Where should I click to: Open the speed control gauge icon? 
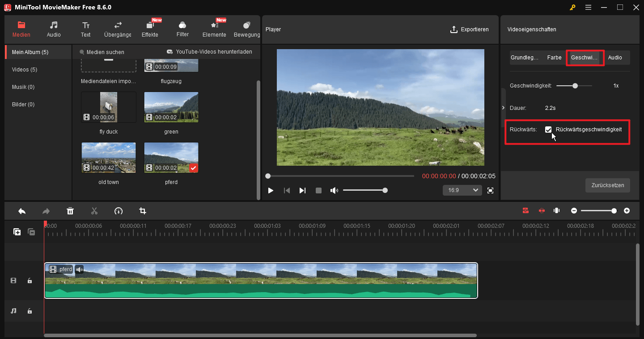coord(119,210)
